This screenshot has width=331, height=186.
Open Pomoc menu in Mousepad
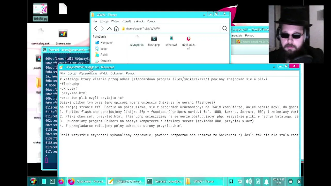(130, 73)
